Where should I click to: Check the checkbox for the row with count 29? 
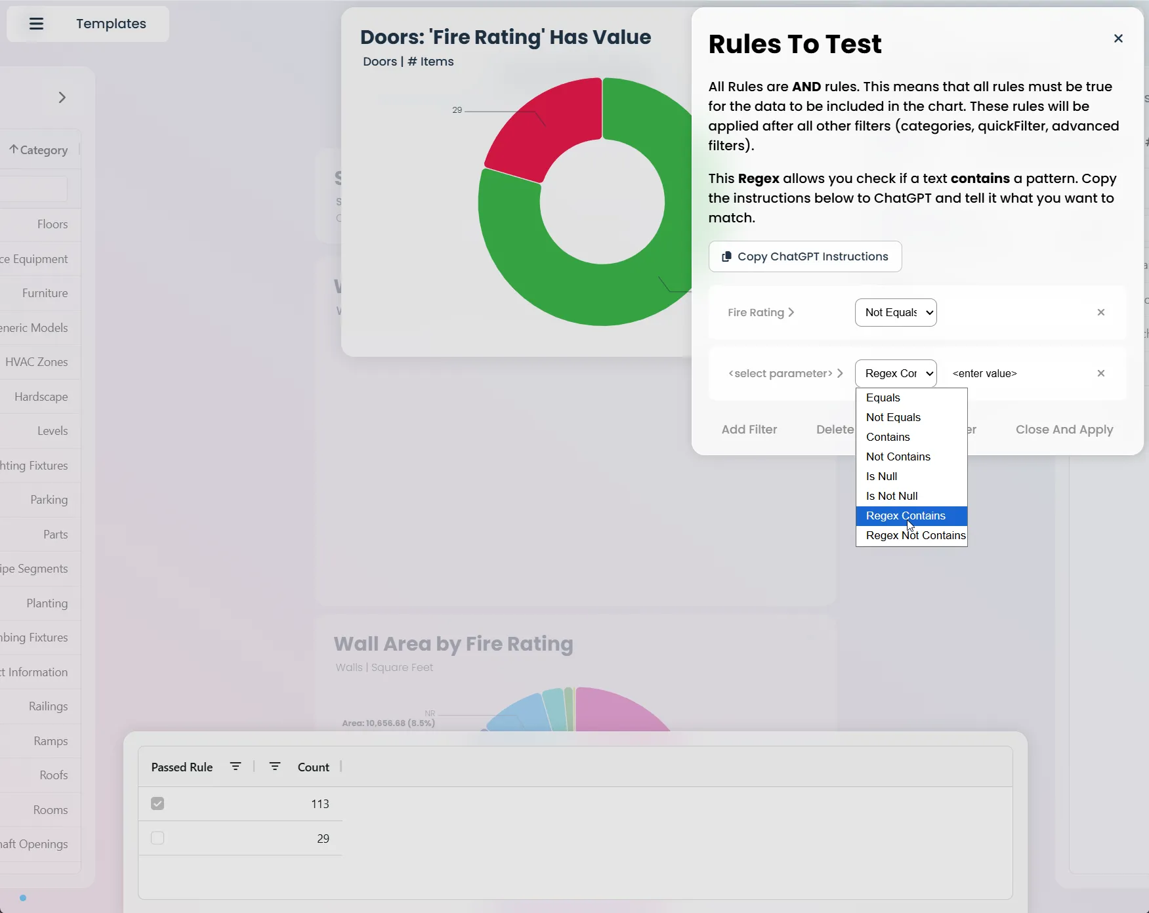(157, 838)
